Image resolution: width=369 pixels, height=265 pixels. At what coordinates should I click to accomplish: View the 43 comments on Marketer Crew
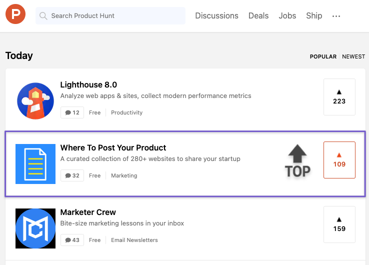click(72, 240)
